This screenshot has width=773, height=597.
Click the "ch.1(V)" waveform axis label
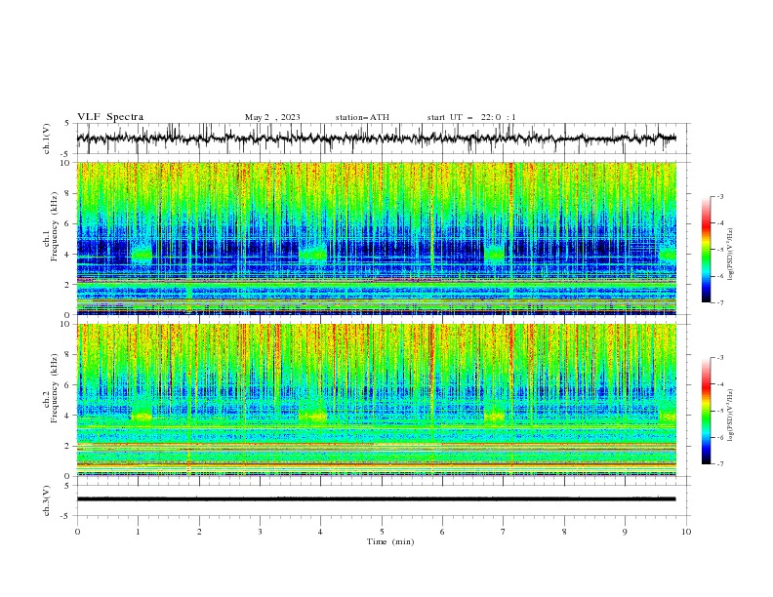coord(47,139)
